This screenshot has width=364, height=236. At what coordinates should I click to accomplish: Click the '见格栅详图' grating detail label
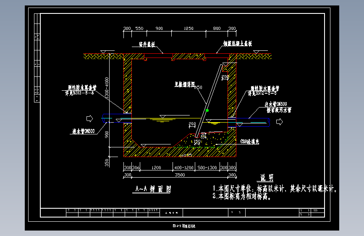[185, 84]
